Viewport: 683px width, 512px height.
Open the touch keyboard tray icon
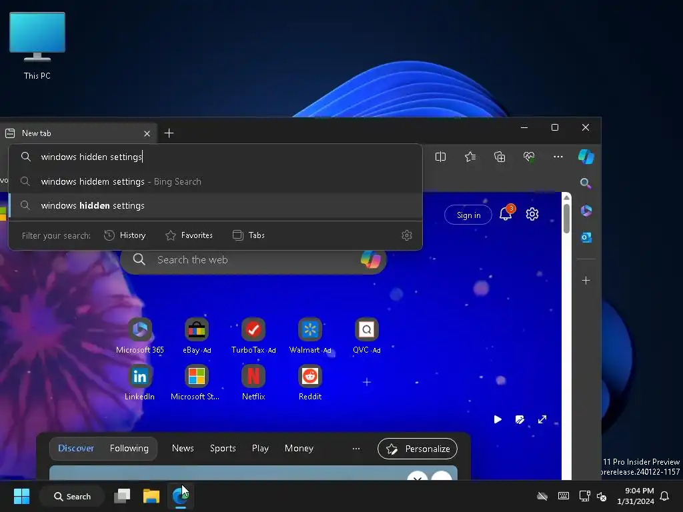(x=563, y=496)
